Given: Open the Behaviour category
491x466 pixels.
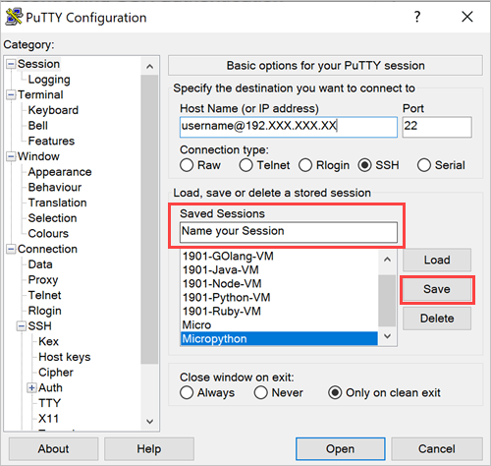Looking at the screenshot, I should tap(55, 187).
